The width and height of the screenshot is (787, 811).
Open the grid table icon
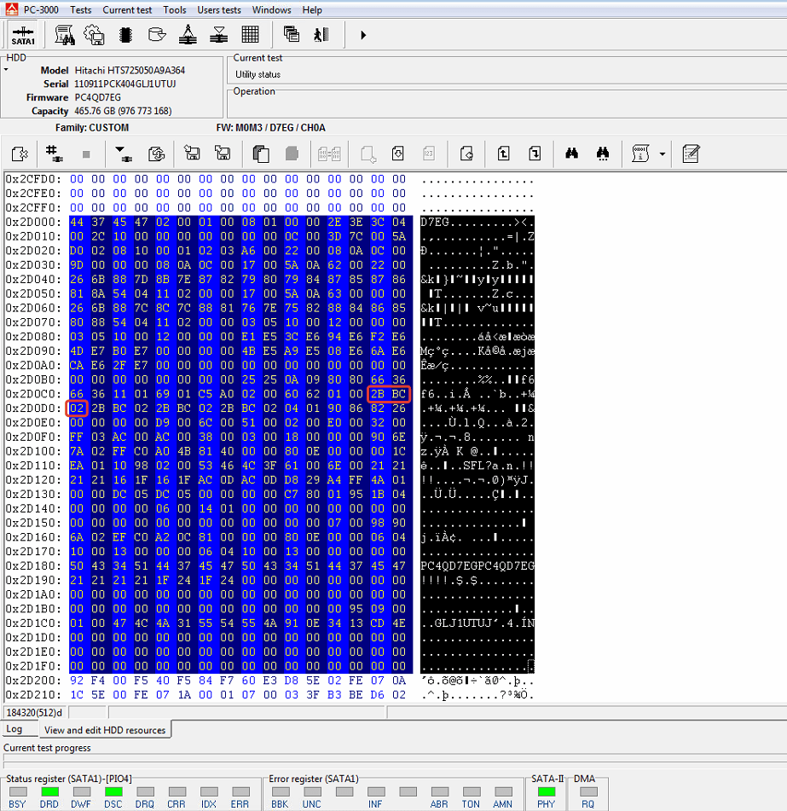[x=251, y=35]
